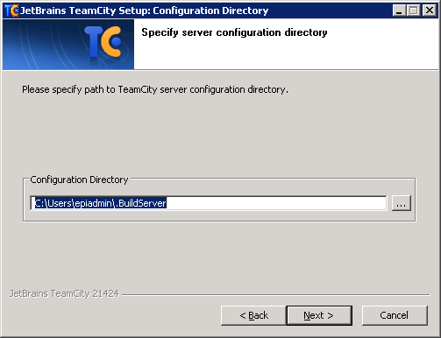Maximize the TeamCity Setup window
This screenshot has width=441, height=338.
tap(414, 11)
